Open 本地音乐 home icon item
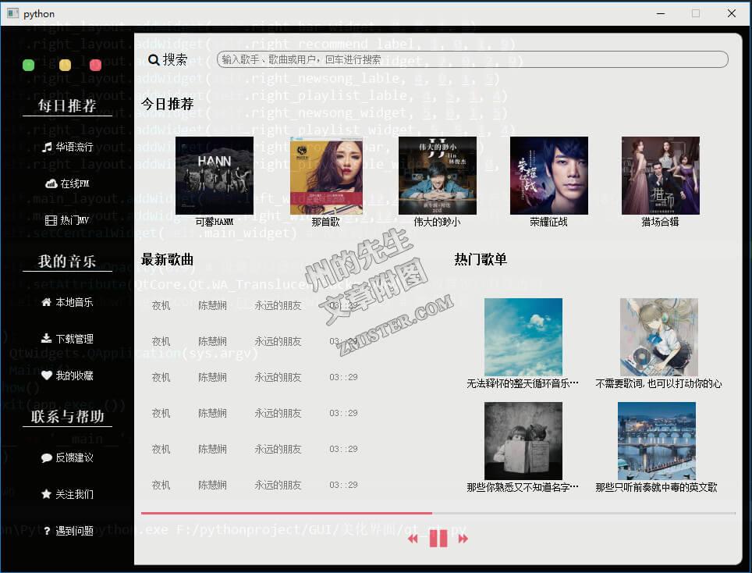752x573 pixels. tap(67, 302)
